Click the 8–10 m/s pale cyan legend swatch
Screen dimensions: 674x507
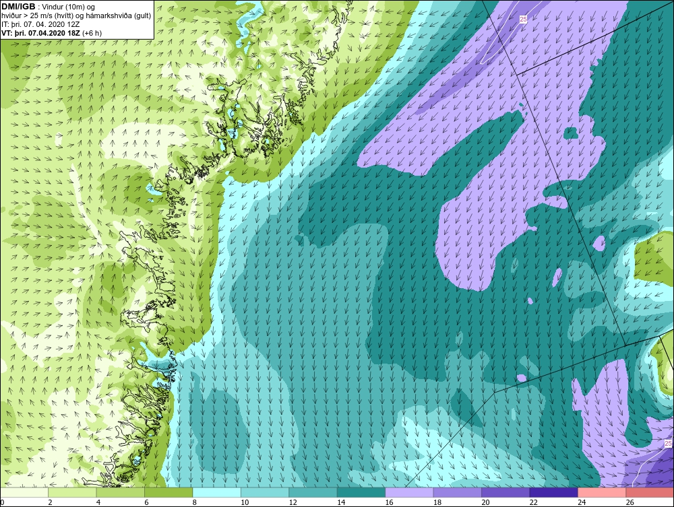[216, 492]
